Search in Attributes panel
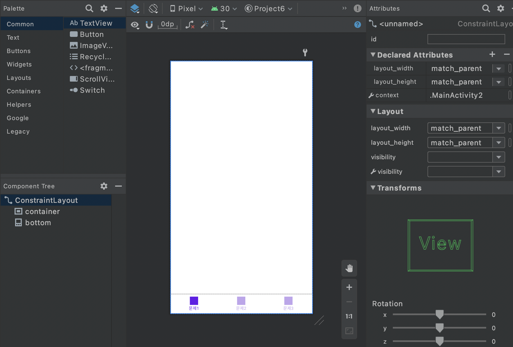Image resolution: width=513 pixels, height=347 pixels. coord(486,8)
